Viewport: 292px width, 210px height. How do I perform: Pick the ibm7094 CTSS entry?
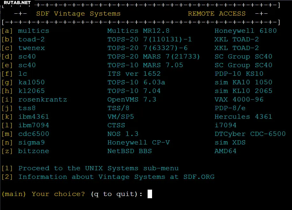(x=33, y=125)
